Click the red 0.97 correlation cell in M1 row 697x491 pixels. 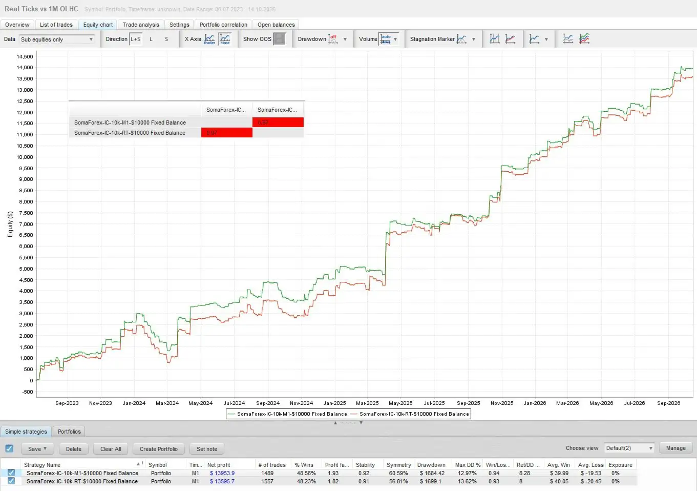[278, 122]
